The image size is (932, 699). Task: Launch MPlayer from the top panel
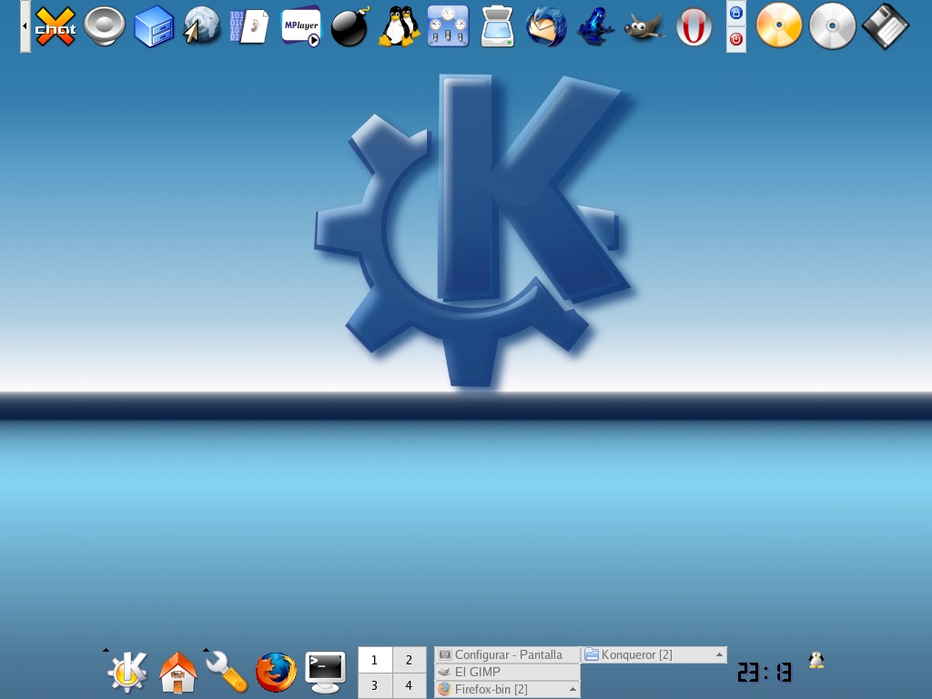tap(300, 26)
